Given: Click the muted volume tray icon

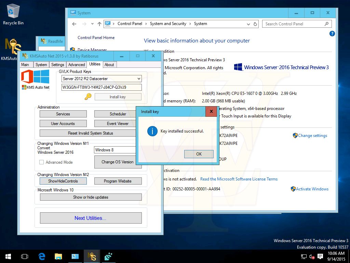Looking at the screenshot, I should pyautogui.click(x=312, y=256).
